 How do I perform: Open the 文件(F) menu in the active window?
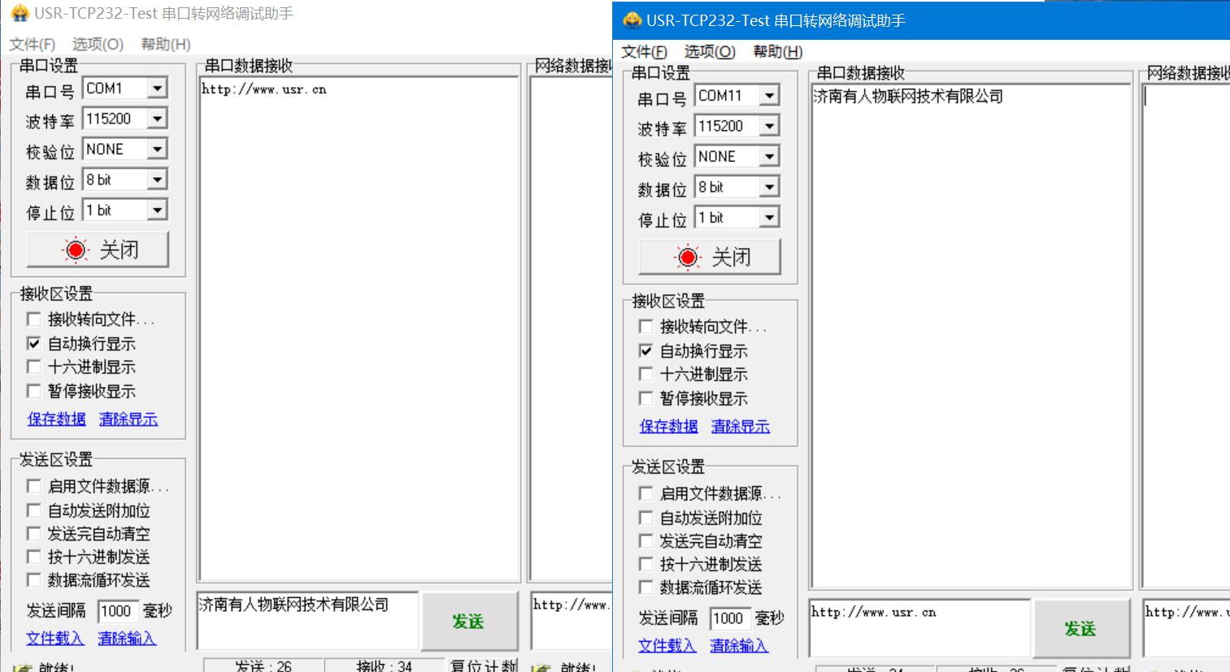[x=644, y=52]
